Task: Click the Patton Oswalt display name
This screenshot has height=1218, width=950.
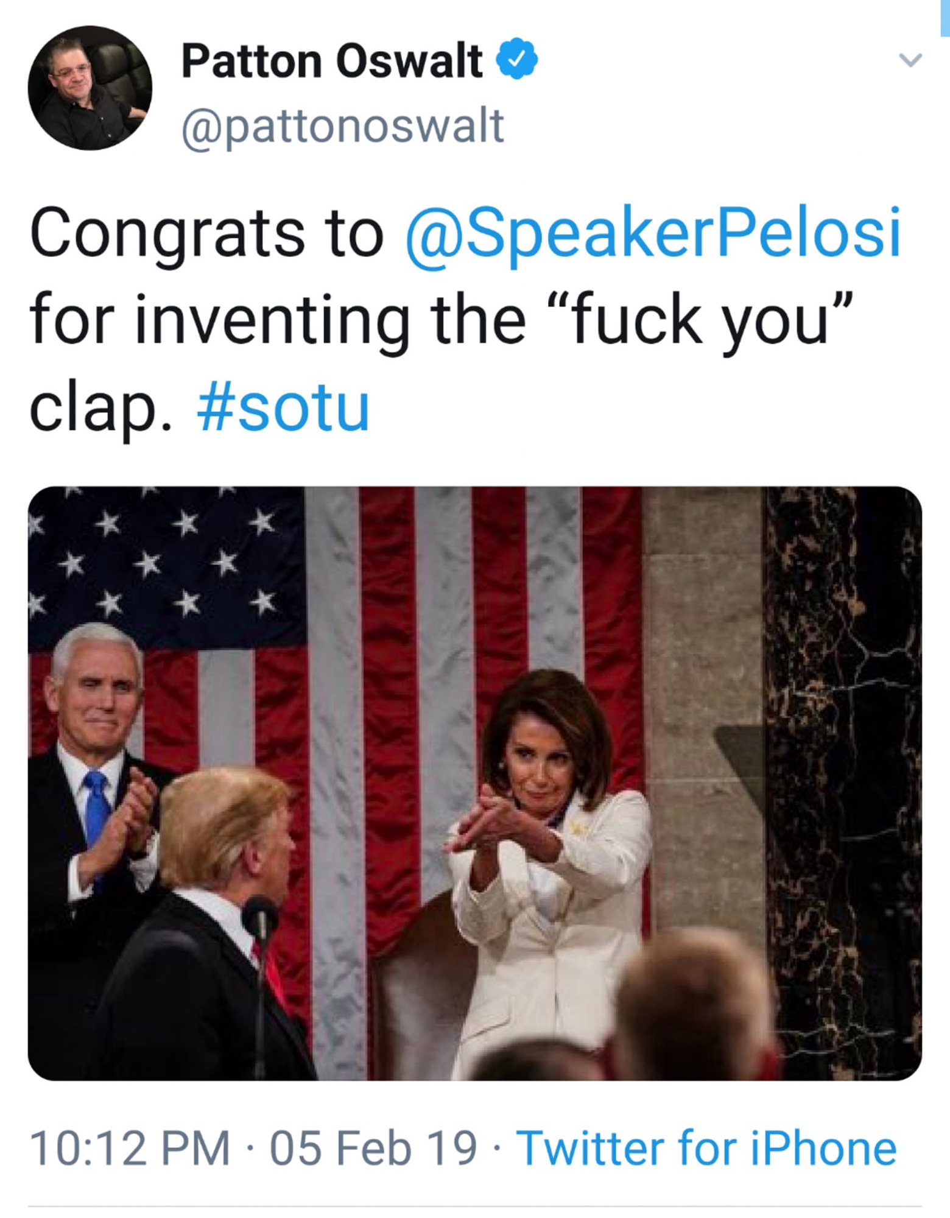Action: (x=332, y=61)
